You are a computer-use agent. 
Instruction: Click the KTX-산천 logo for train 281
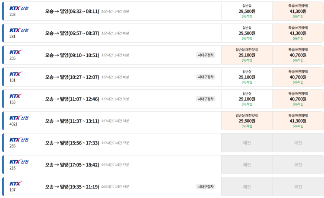(19, 30)
